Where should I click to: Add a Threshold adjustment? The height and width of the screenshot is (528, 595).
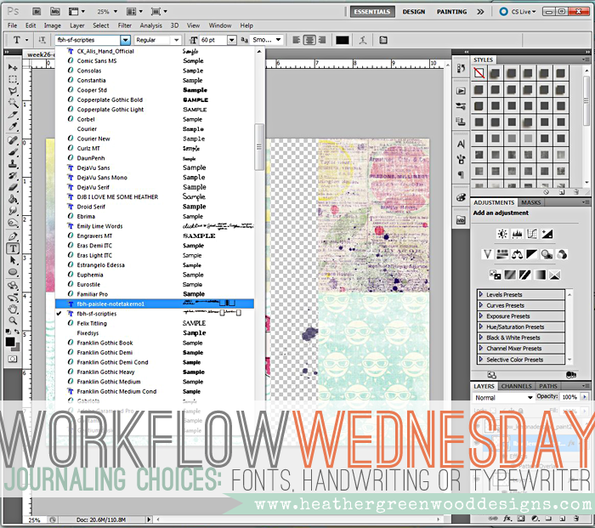(x=524, y=275)
